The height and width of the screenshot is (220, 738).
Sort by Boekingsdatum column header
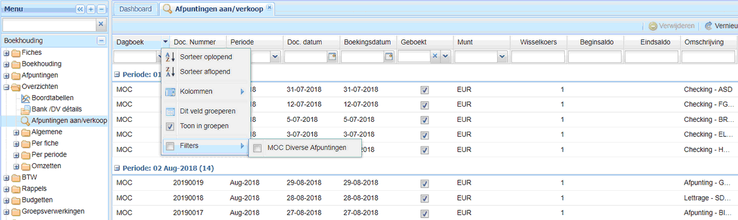point(368,42)
